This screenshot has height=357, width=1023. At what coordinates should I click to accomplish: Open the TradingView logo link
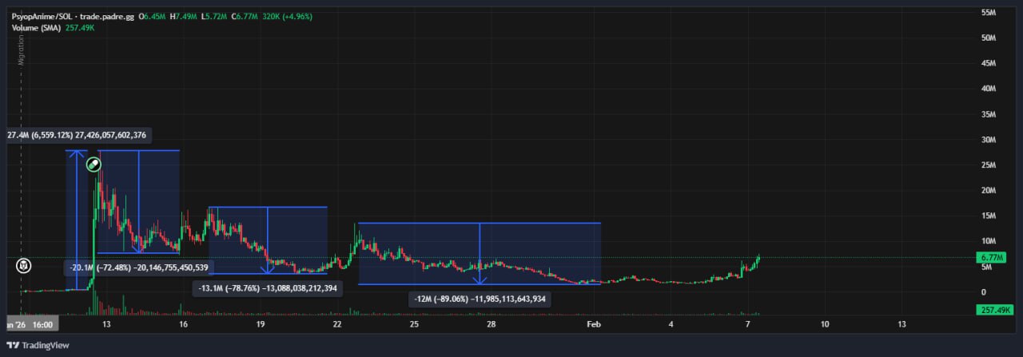(x=38, y=345)
